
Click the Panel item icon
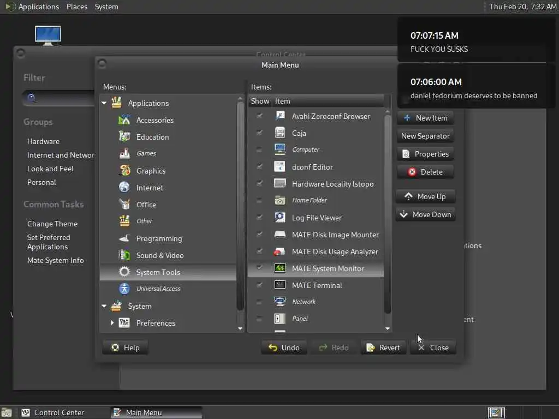click(x=280, y=319)
